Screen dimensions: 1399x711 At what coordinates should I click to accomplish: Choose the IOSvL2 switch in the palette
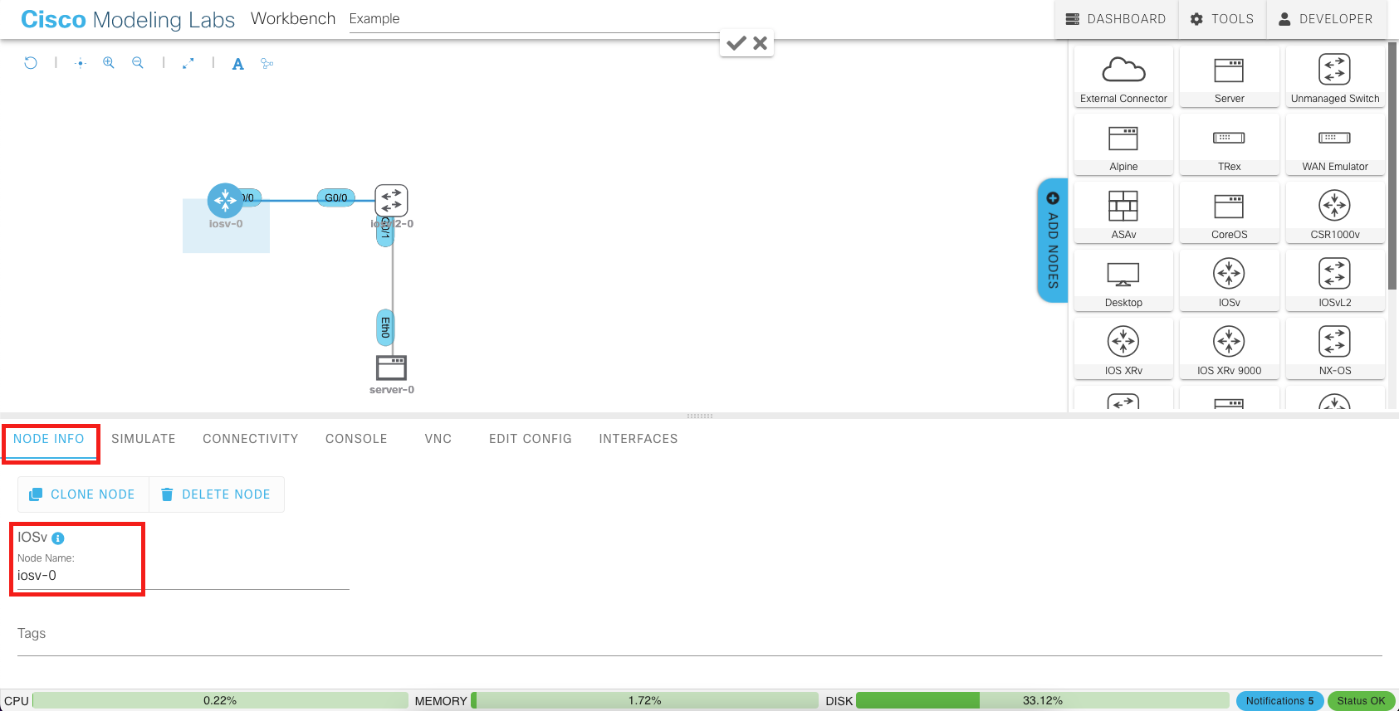click(1335, 280)
